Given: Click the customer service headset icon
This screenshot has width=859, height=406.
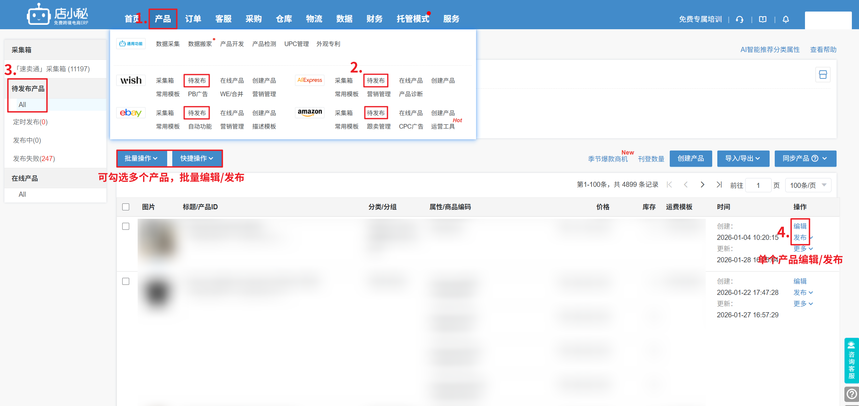Looking at the screenshot, I should pyautogui.click(x=739, y=19).
